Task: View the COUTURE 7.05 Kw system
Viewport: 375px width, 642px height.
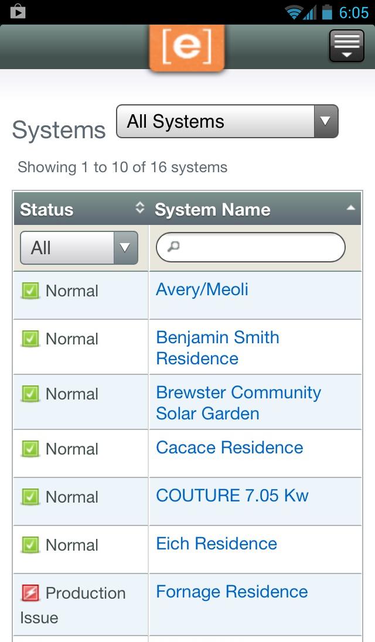Action: [x=232, y=496]
